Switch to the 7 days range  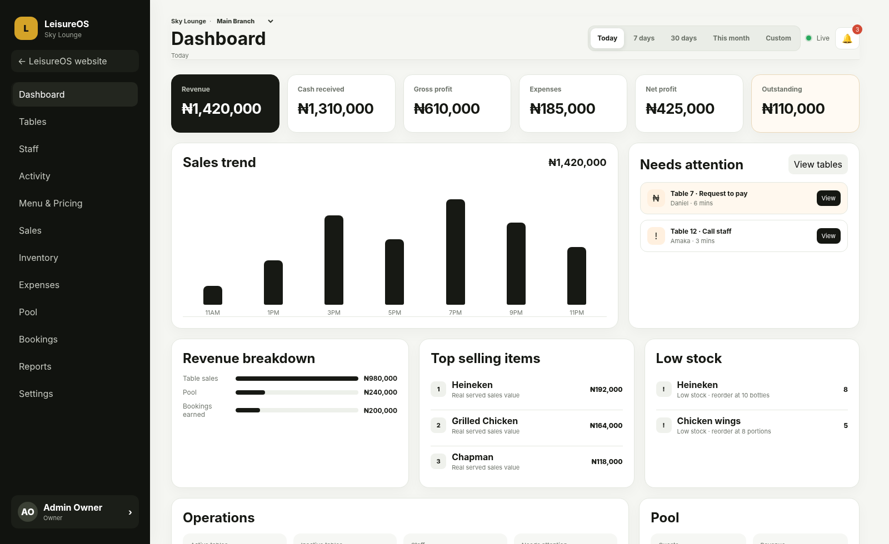pyautogui.click(x=644, y=38)
